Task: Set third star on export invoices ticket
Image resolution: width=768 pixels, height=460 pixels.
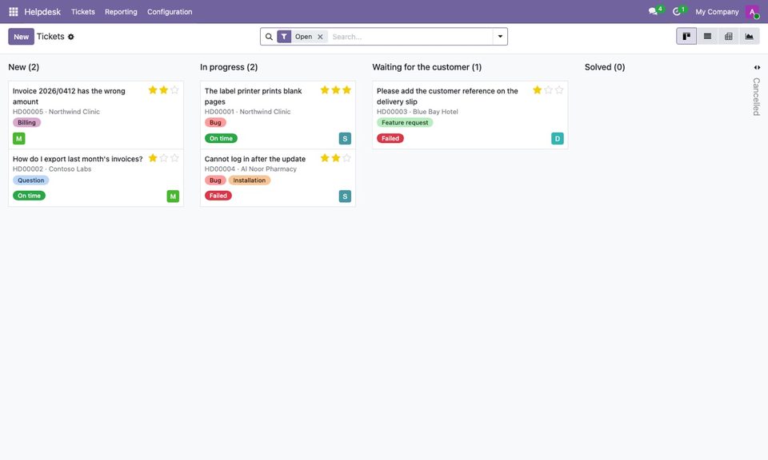Action: (x=174, y=158)
